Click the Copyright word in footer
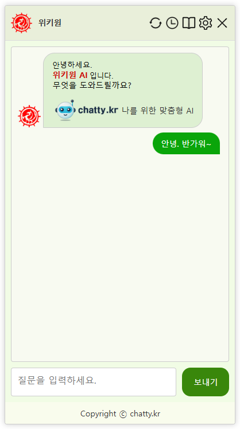Screen dimensions: 240x429 pyautogui.click(x=98, y=414)
